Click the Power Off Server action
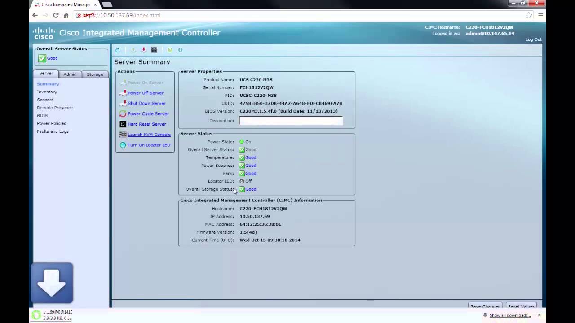The width and height of the screenshot is (575, 323). [x=146, y=93]
